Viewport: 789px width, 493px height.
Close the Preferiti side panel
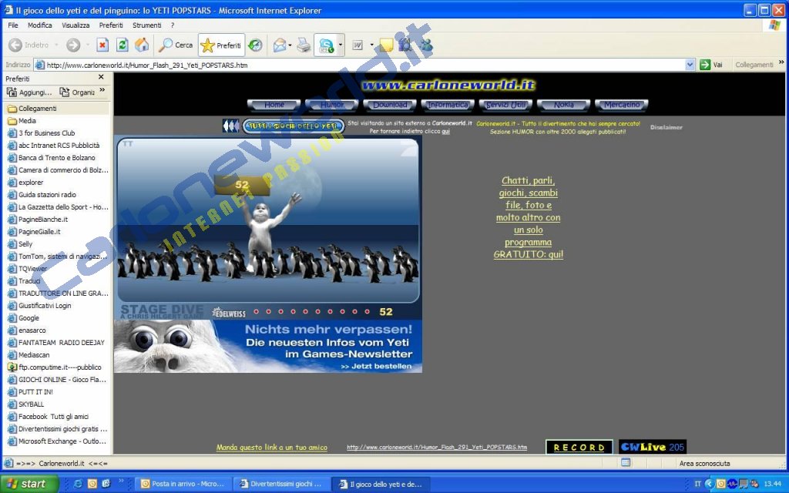[x=101, y=77]
